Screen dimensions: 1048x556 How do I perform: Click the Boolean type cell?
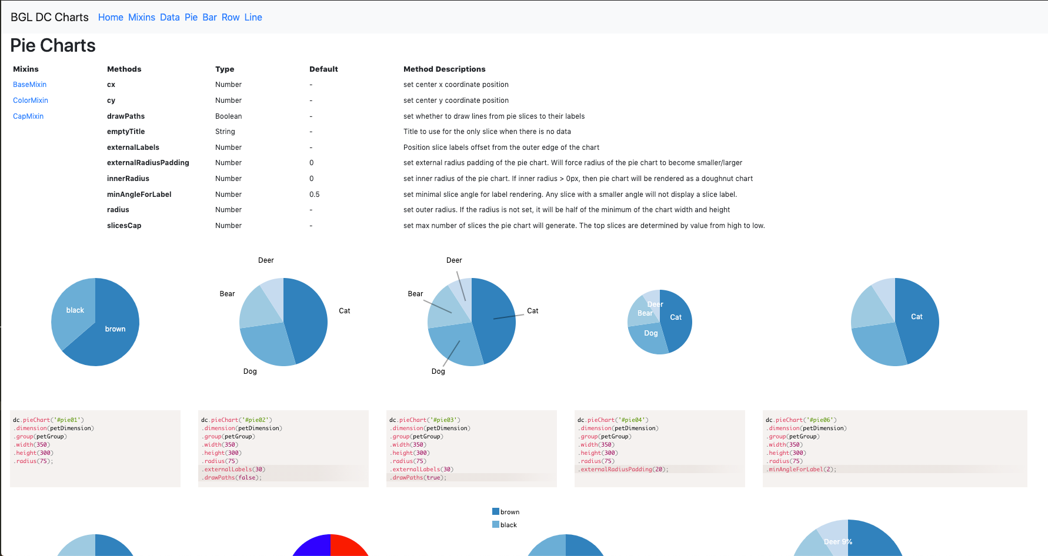coord(229,116)
